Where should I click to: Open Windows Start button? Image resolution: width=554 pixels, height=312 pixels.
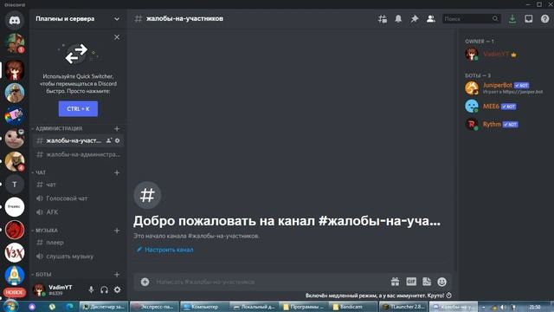point(10,306)
